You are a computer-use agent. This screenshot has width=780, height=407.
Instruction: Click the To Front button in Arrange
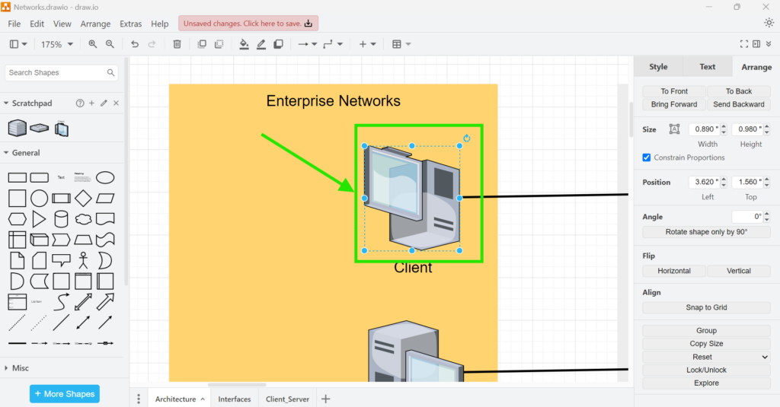(x=674, y=91)
